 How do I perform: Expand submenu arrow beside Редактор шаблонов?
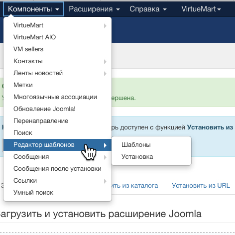[105, 145]
